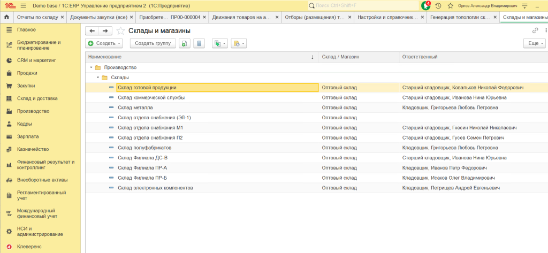Viewport: 548px width, 253px height.
Task: Open the more options dots at right edge
Action: [x=545, y=30]
